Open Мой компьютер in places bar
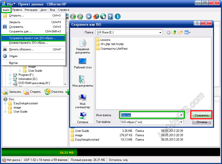Viewport: 222px width, 164px height. click(x=83, y=102)
